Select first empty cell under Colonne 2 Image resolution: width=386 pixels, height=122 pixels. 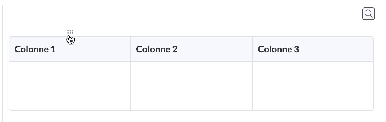pyautogui.click(x=191, y=74)
